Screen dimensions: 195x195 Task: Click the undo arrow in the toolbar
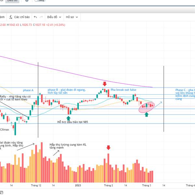point(35,17)
